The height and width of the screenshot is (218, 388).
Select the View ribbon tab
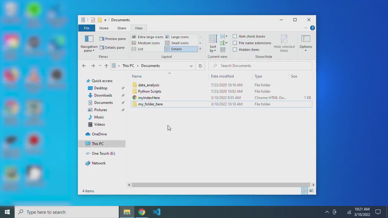point(139,28)
